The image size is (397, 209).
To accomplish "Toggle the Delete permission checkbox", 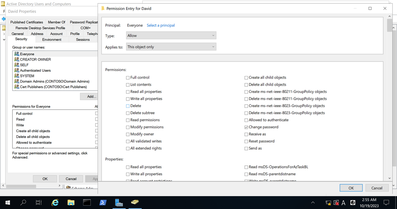I will 128,106.
